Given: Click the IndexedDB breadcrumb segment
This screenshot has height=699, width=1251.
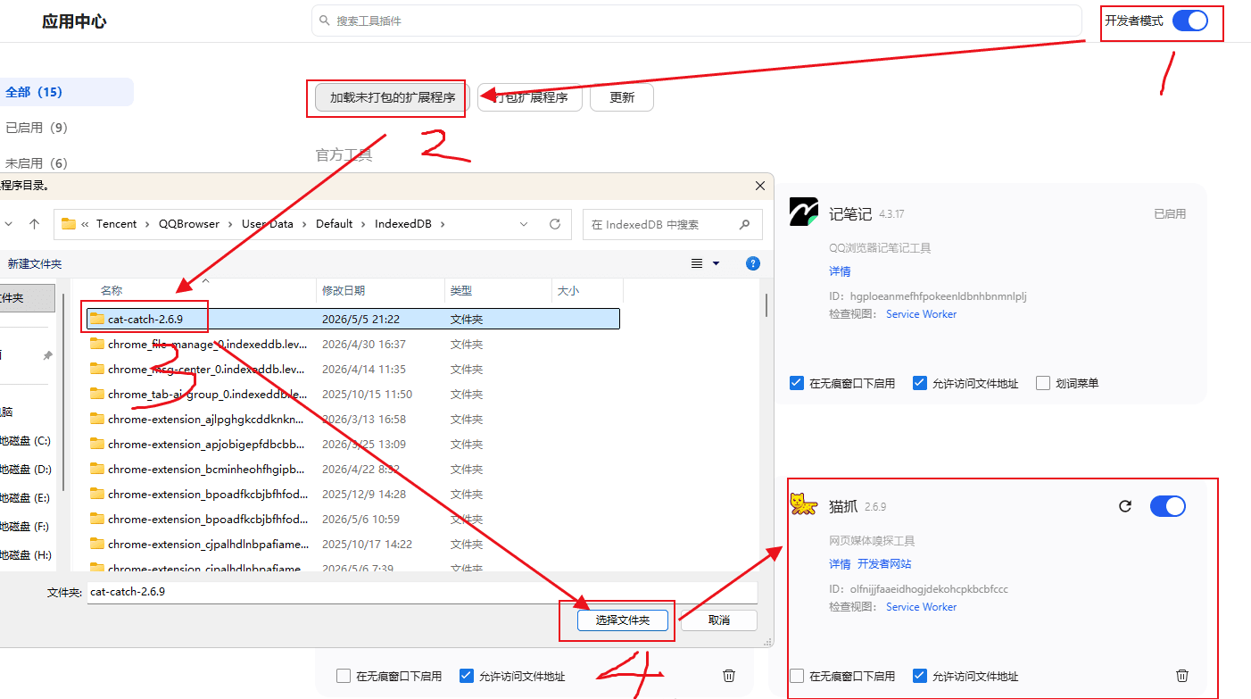Looking at the screenshot, I should tap(402, 224).
